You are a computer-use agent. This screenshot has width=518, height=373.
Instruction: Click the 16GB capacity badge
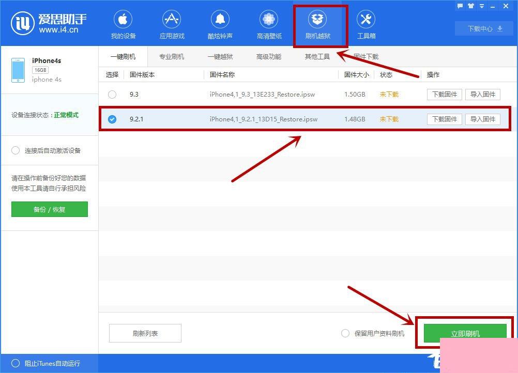pyautogui.click(x=40, y=70)
